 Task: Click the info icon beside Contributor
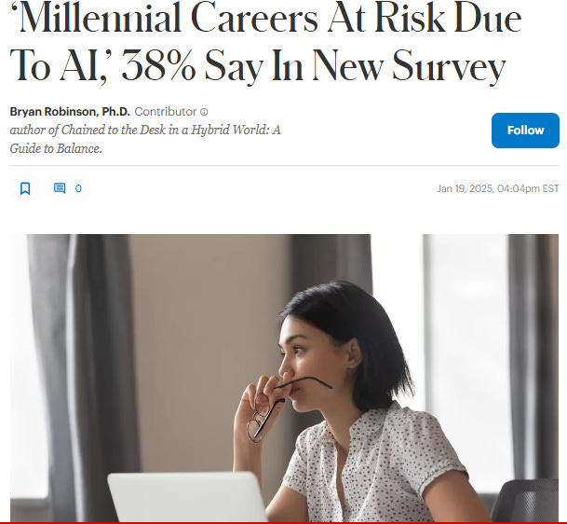click(x=204, y=112)
